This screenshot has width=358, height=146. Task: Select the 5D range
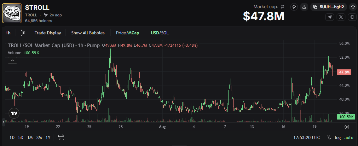(21, 137)
